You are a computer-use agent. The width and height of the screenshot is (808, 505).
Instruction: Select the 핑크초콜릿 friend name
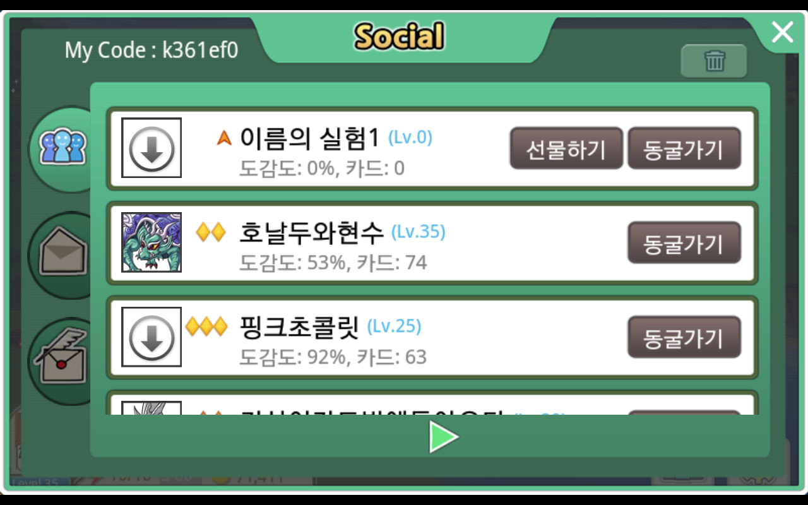pyautogui.click(x=300, y=327)
